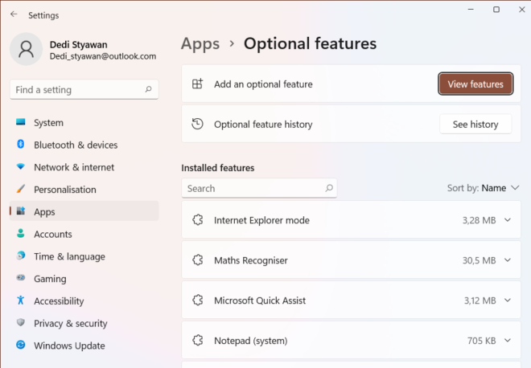
Task: Click the See history button
Action: click(475, 124)
